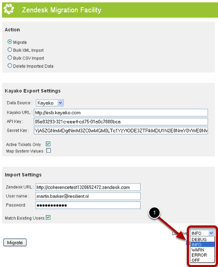
Task: Click the API Key input field
Action: point(121,122)
